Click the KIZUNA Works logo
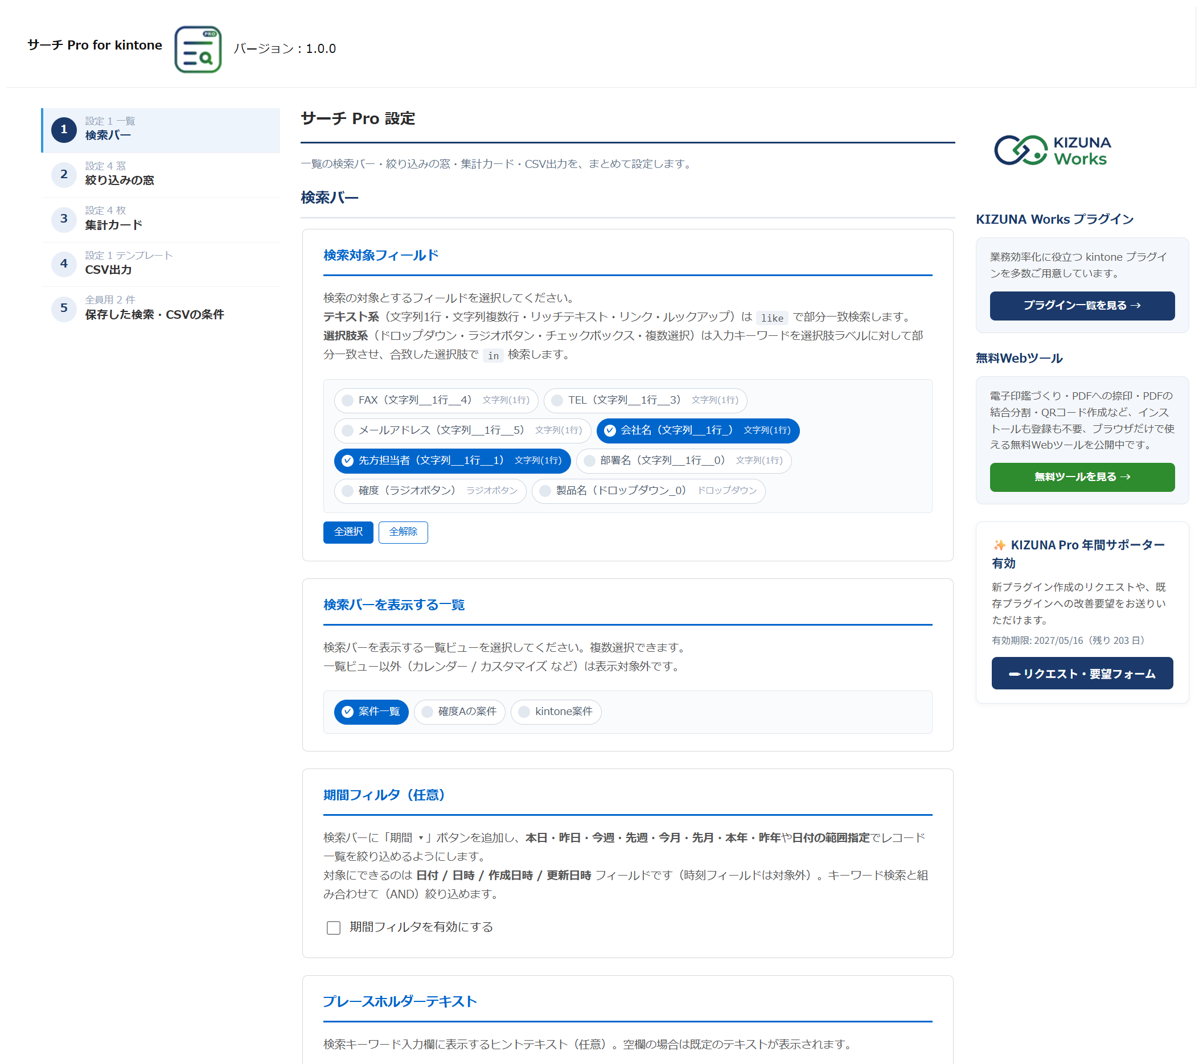This screenshot has height=1064, width=1203. click(x=1052, y=151)
